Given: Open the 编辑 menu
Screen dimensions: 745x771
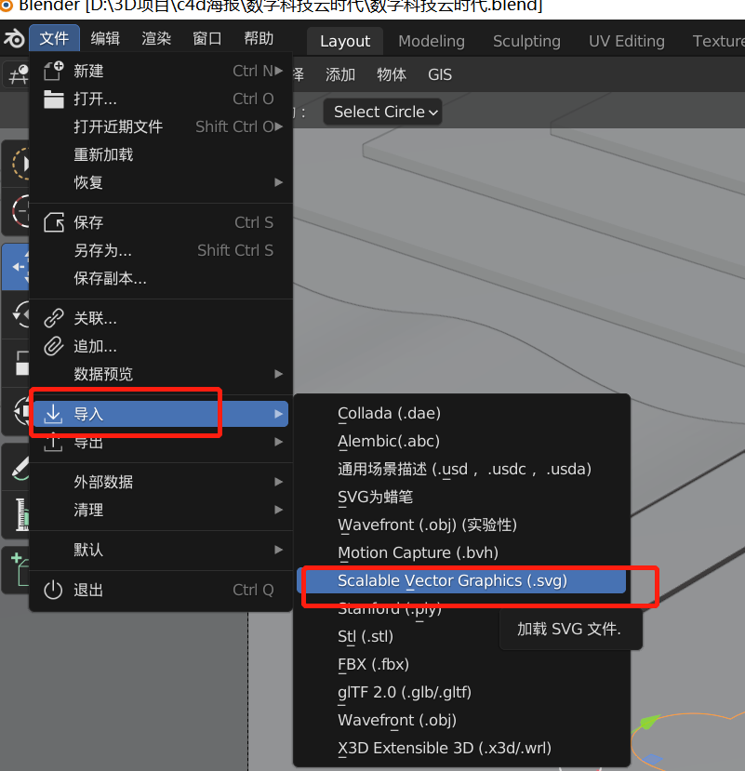Looking at the screenshot, I should pyautogui.click(x=105, y=38).
